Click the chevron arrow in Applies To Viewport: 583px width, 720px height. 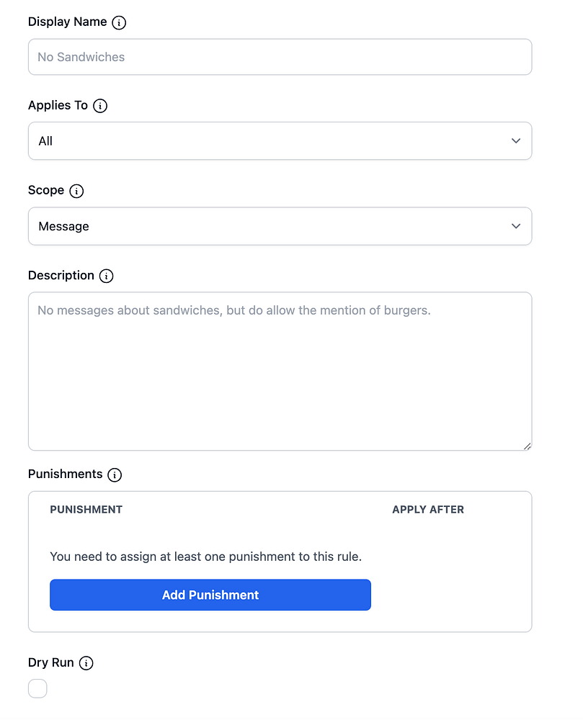tap(516, 141)
